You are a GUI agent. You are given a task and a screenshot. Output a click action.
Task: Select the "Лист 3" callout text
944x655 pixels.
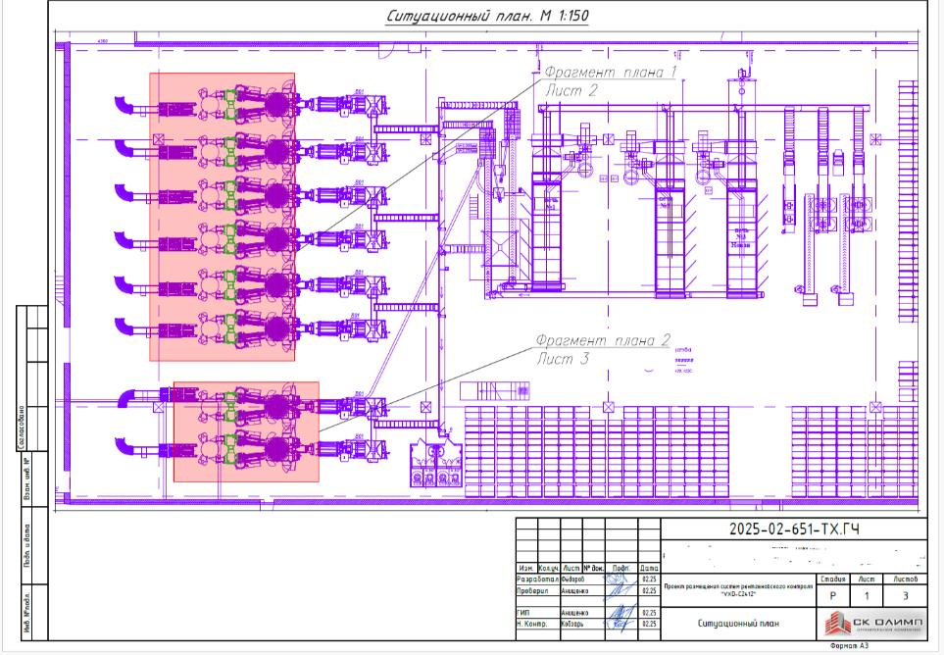coord(563,360)
